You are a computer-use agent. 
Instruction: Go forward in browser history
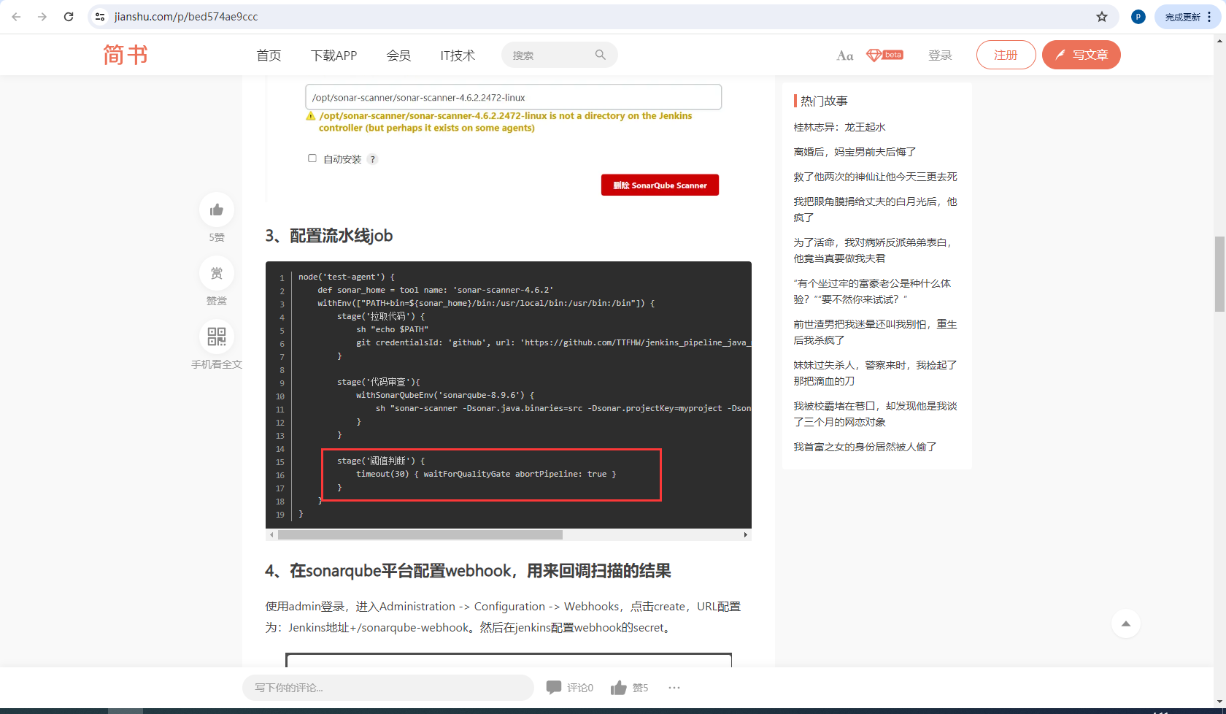pyautogui.click(x=42, y=17)
